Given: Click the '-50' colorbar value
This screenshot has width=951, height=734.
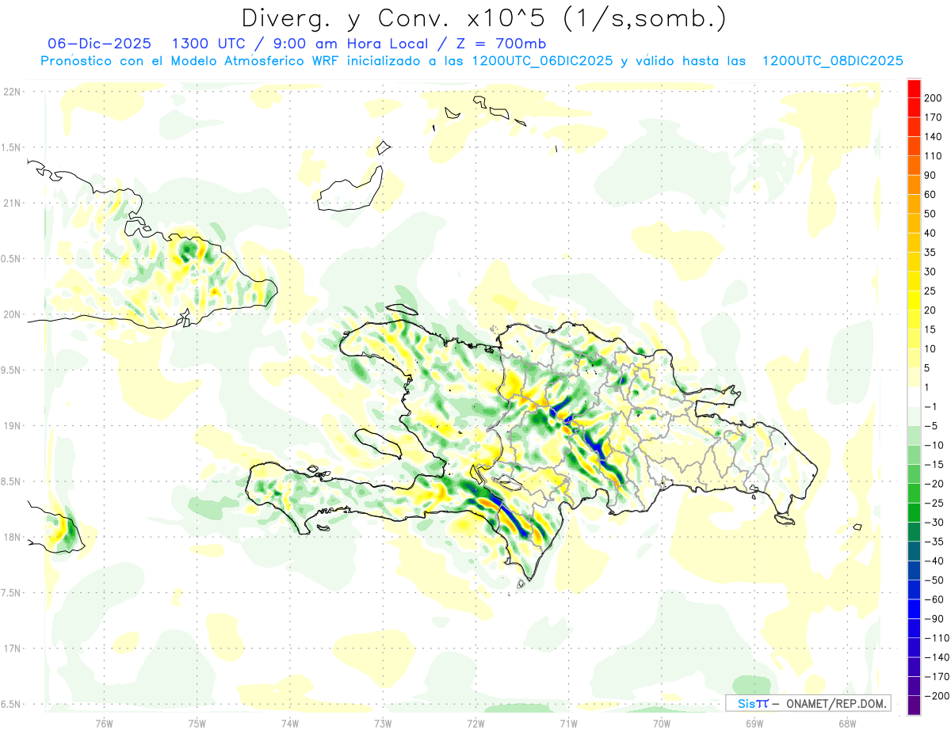Looking at the screenshot, I should click(934, 580).
